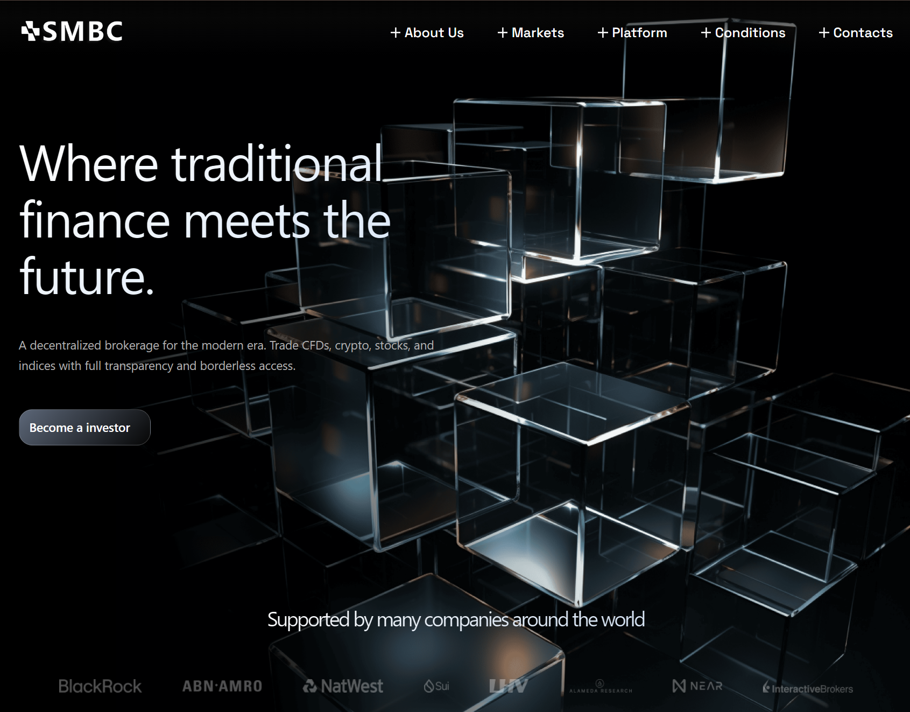The width and height of the screenshot is (910, 712).
Task: Click the BlackRock partner logo
Action: point(100,686)
